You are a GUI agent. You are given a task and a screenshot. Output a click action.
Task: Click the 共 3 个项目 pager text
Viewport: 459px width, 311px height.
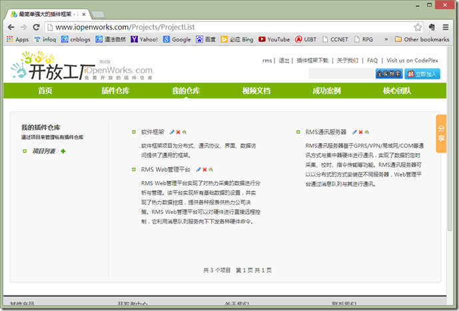point(217,270)
